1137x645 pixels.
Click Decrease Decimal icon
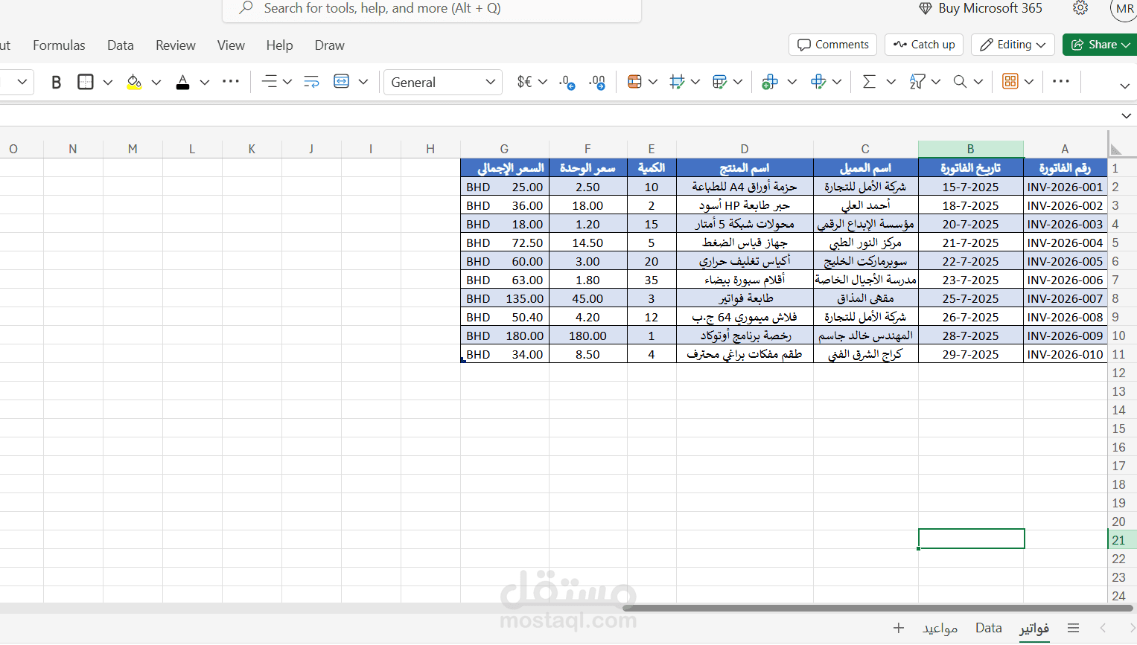click(x=567, y=82)
